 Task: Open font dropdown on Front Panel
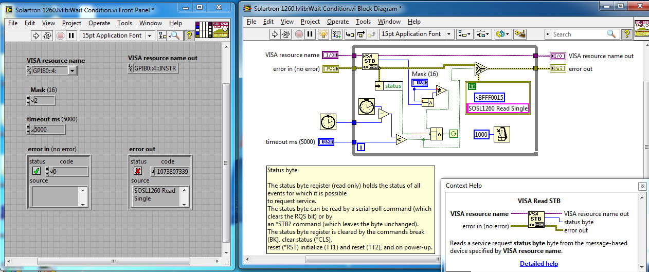(150, 35)
